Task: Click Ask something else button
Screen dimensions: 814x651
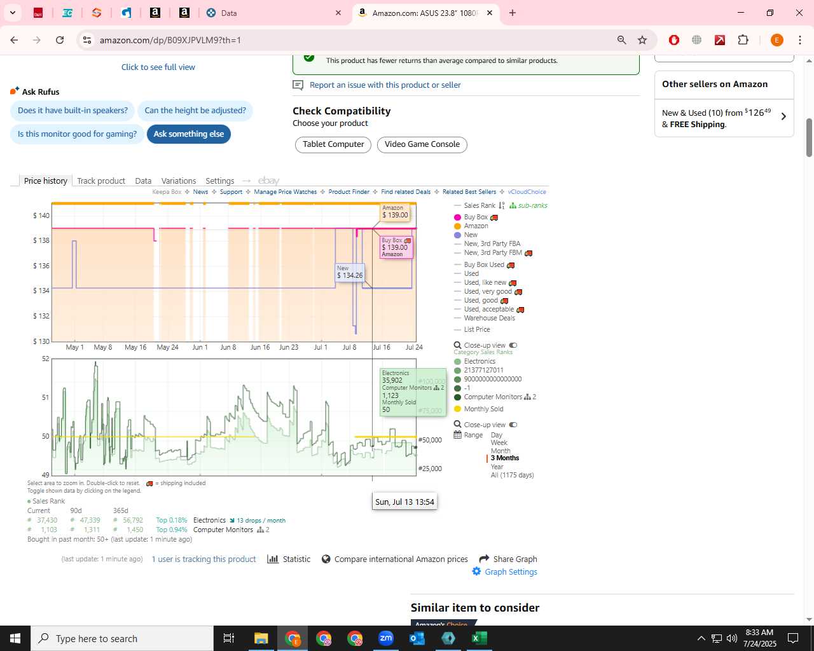Action: pos(188,134)
